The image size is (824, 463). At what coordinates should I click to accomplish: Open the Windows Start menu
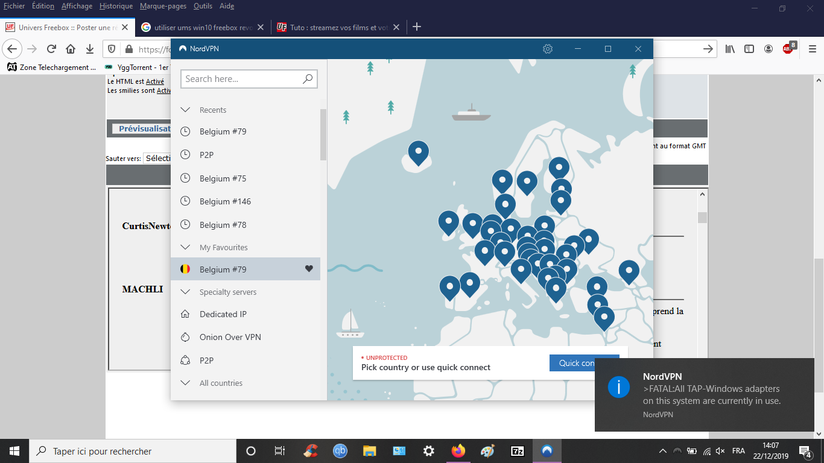pyautogui.click(x=14, y=451)
